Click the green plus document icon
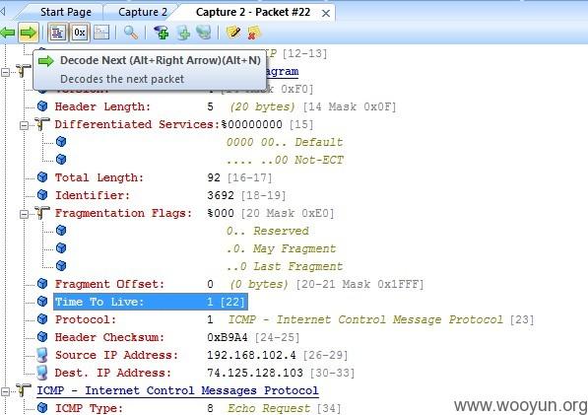 tap(183, 33)
